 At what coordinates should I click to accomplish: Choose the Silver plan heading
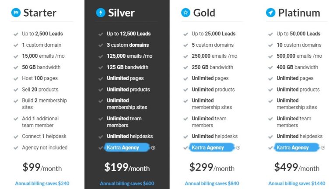pos(121,13)
